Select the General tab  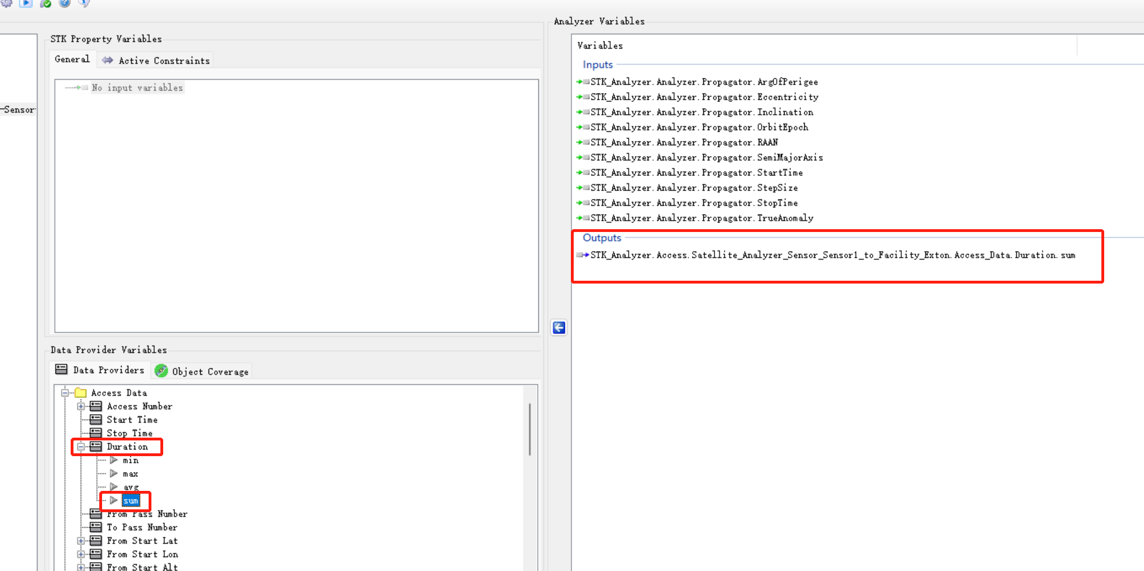72,59
